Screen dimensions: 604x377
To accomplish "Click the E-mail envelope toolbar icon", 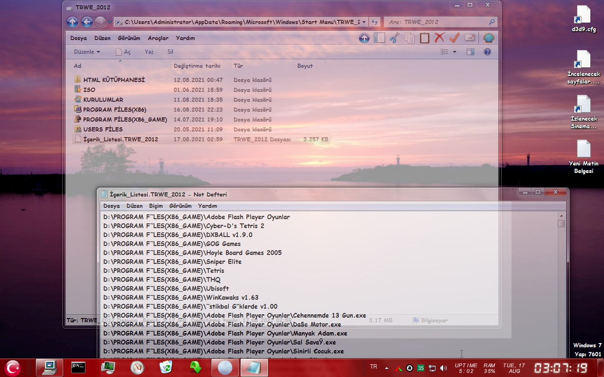I will pyautogui.click(x=470, y=38).
